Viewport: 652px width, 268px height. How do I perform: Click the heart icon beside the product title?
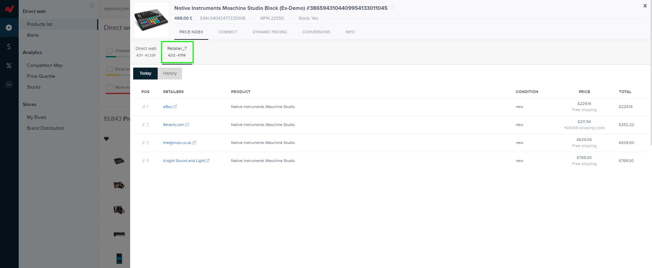[x=392, y=8]
